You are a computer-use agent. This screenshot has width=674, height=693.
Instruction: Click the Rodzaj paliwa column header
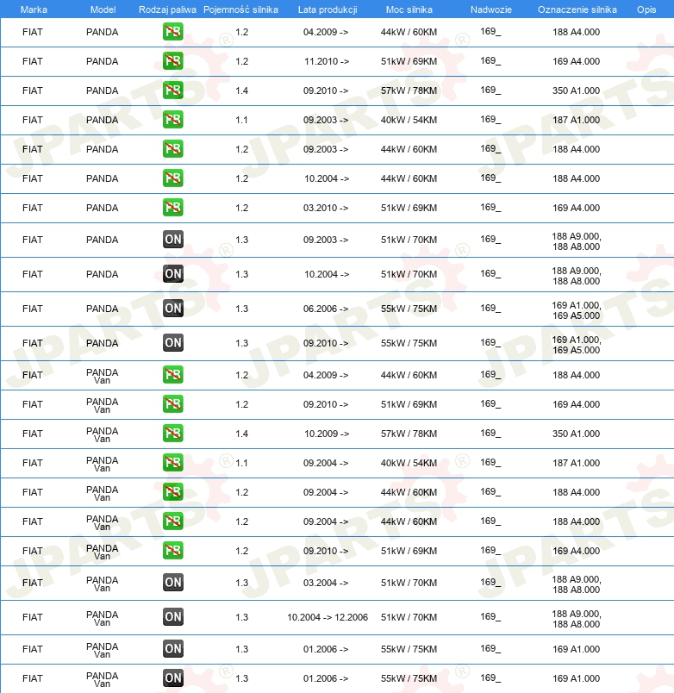point(167,9)
